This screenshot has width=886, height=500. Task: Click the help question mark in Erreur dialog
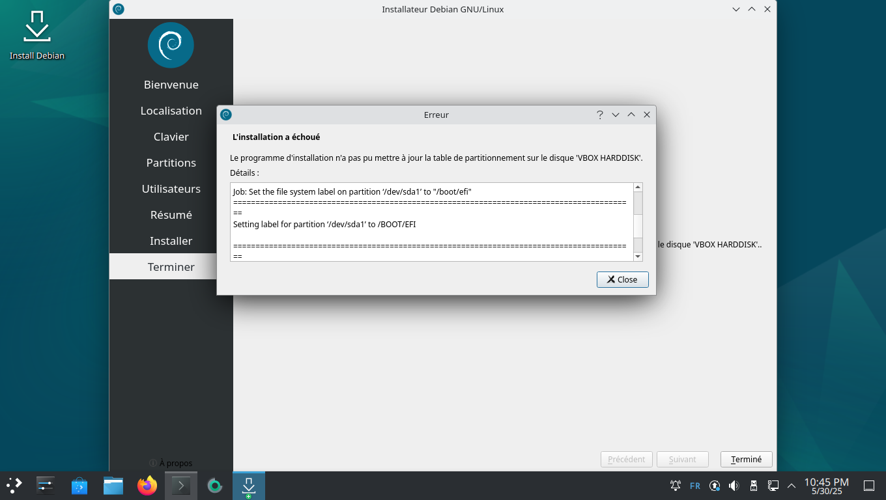600,115
